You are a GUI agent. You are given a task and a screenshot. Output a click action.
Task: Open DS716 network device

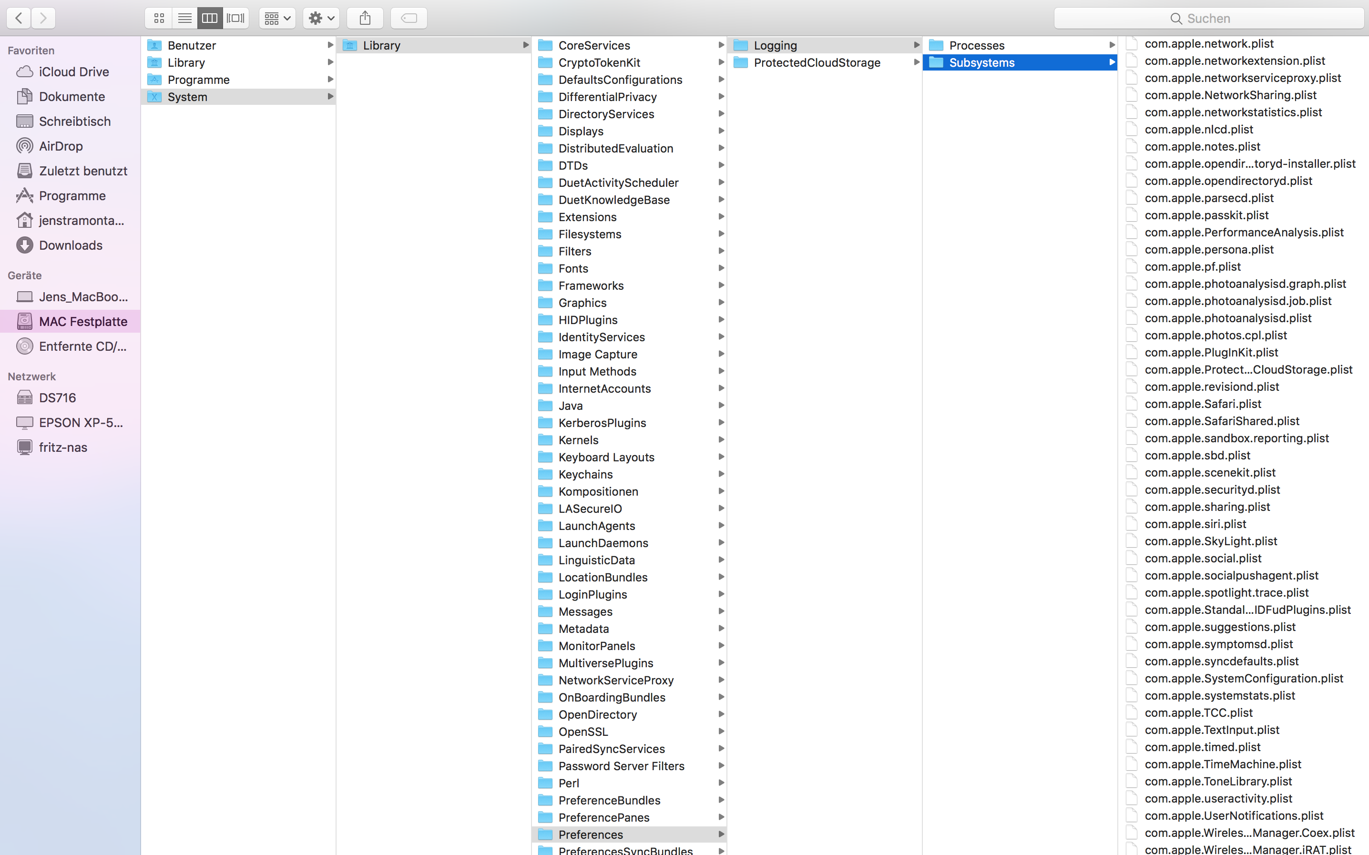tap(57, 397)
